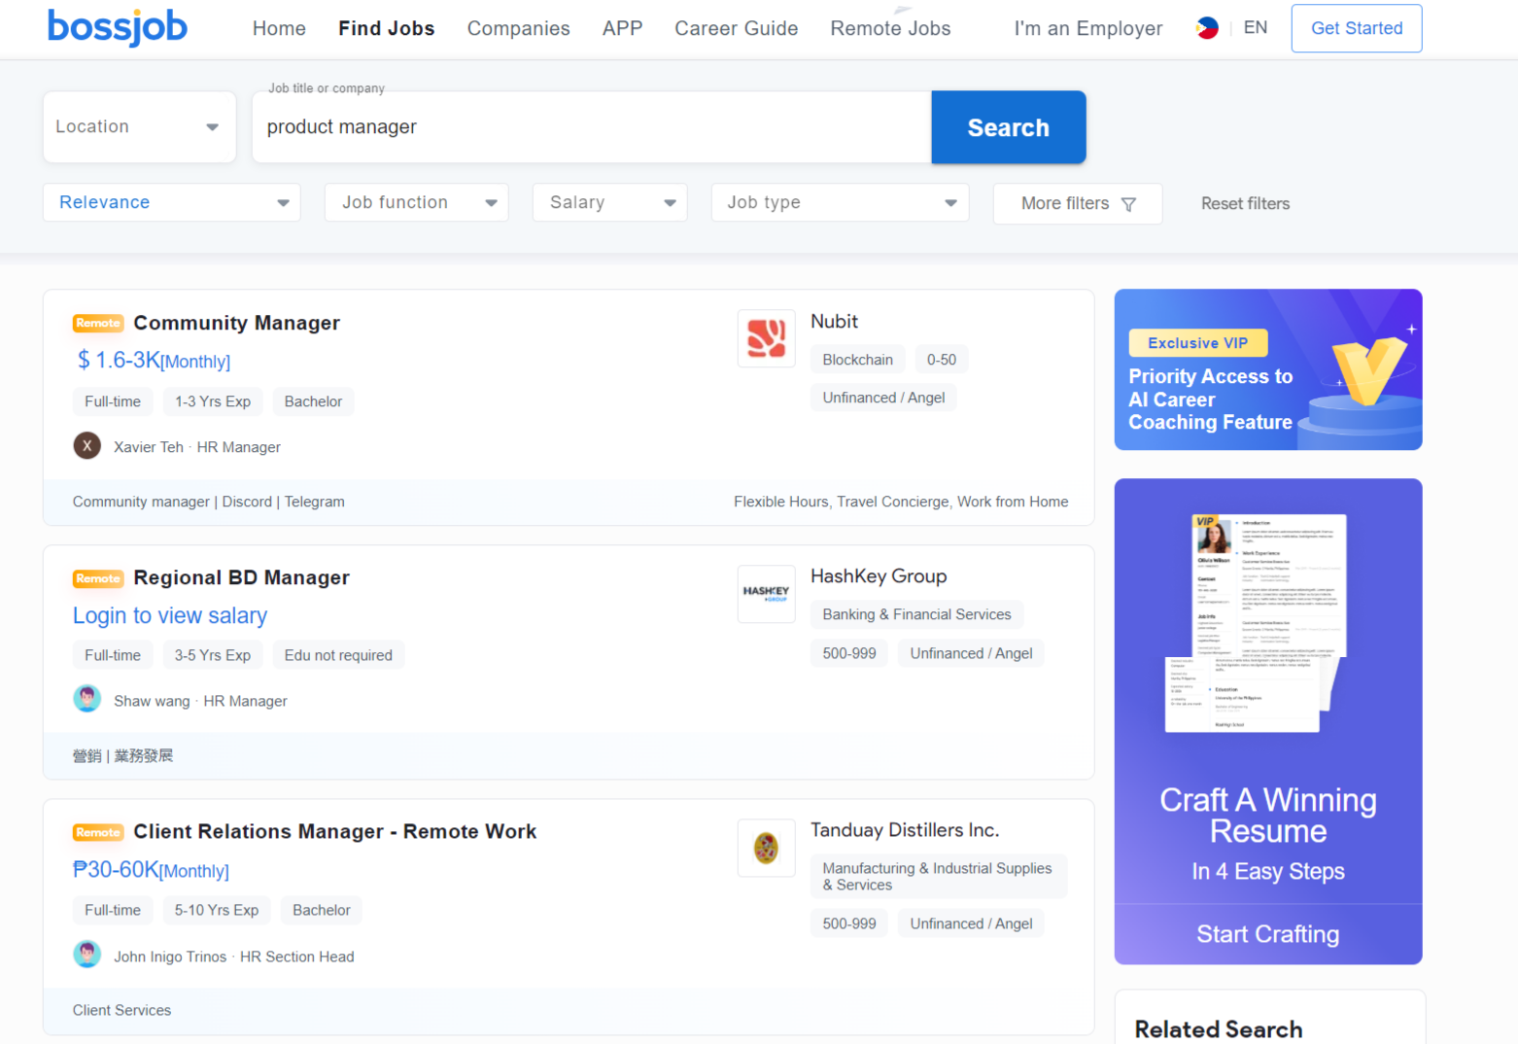Click the Blockchain industry tag
Screen dimensions: 1518x1044
(x=857, y=360)
